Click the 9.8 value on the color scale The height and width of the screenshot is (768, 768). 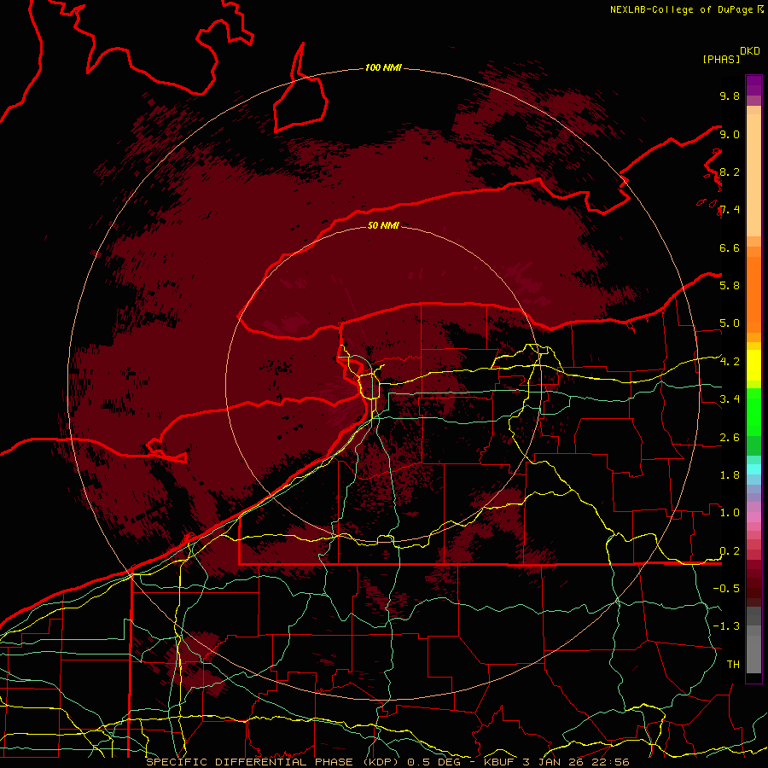tap(730, 96)
